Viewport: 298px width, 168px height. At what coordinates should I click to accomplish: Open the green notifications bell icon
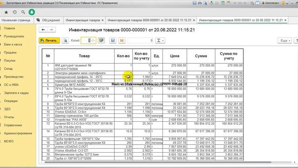[x=32, y=12]
